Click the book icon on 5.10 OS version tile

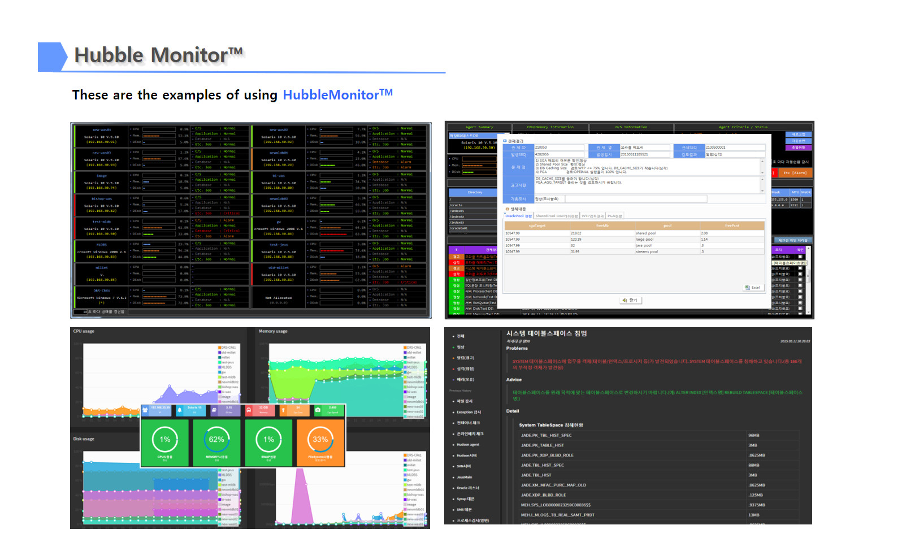[x=214, y=410]
